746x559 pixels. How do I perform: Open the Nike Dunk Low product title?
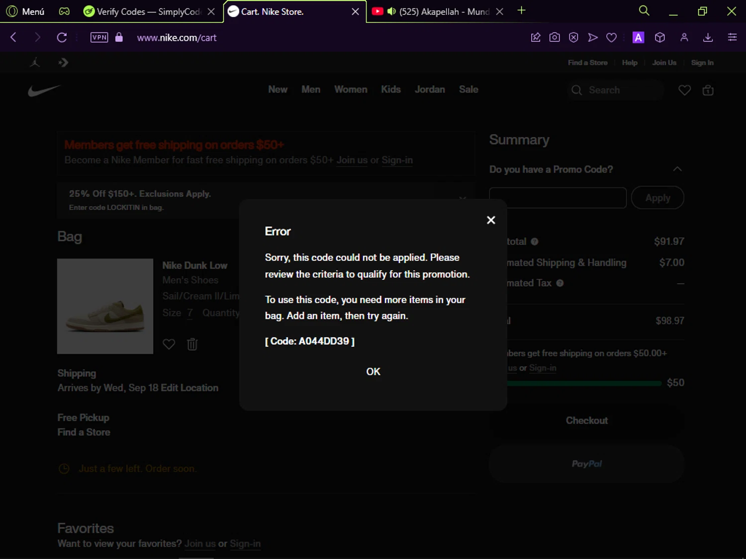tap(194, 265)
